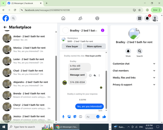Click the 574-208-8504 message bubble

[77, 82]
